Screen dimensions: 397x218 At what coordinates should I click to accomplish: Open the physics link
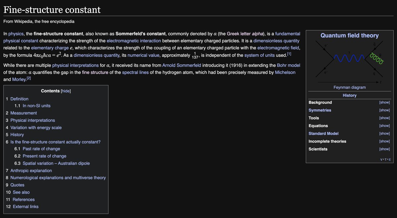(x=16, y=34)
